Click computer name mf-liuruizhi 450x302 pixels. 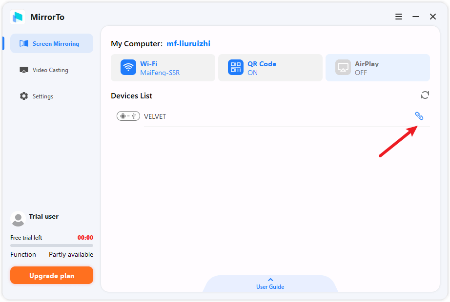[x=188, y=43]
